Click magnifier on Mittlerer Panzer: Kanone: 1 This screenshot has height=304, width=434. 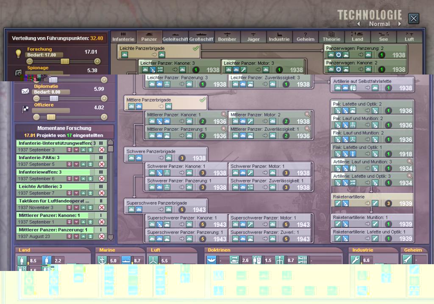pyautogui.click(x=223, y=114)
